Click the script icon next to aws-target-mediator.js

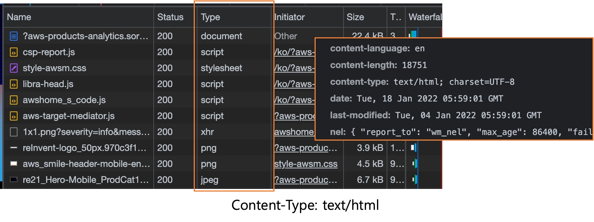[x=14, y=116]
